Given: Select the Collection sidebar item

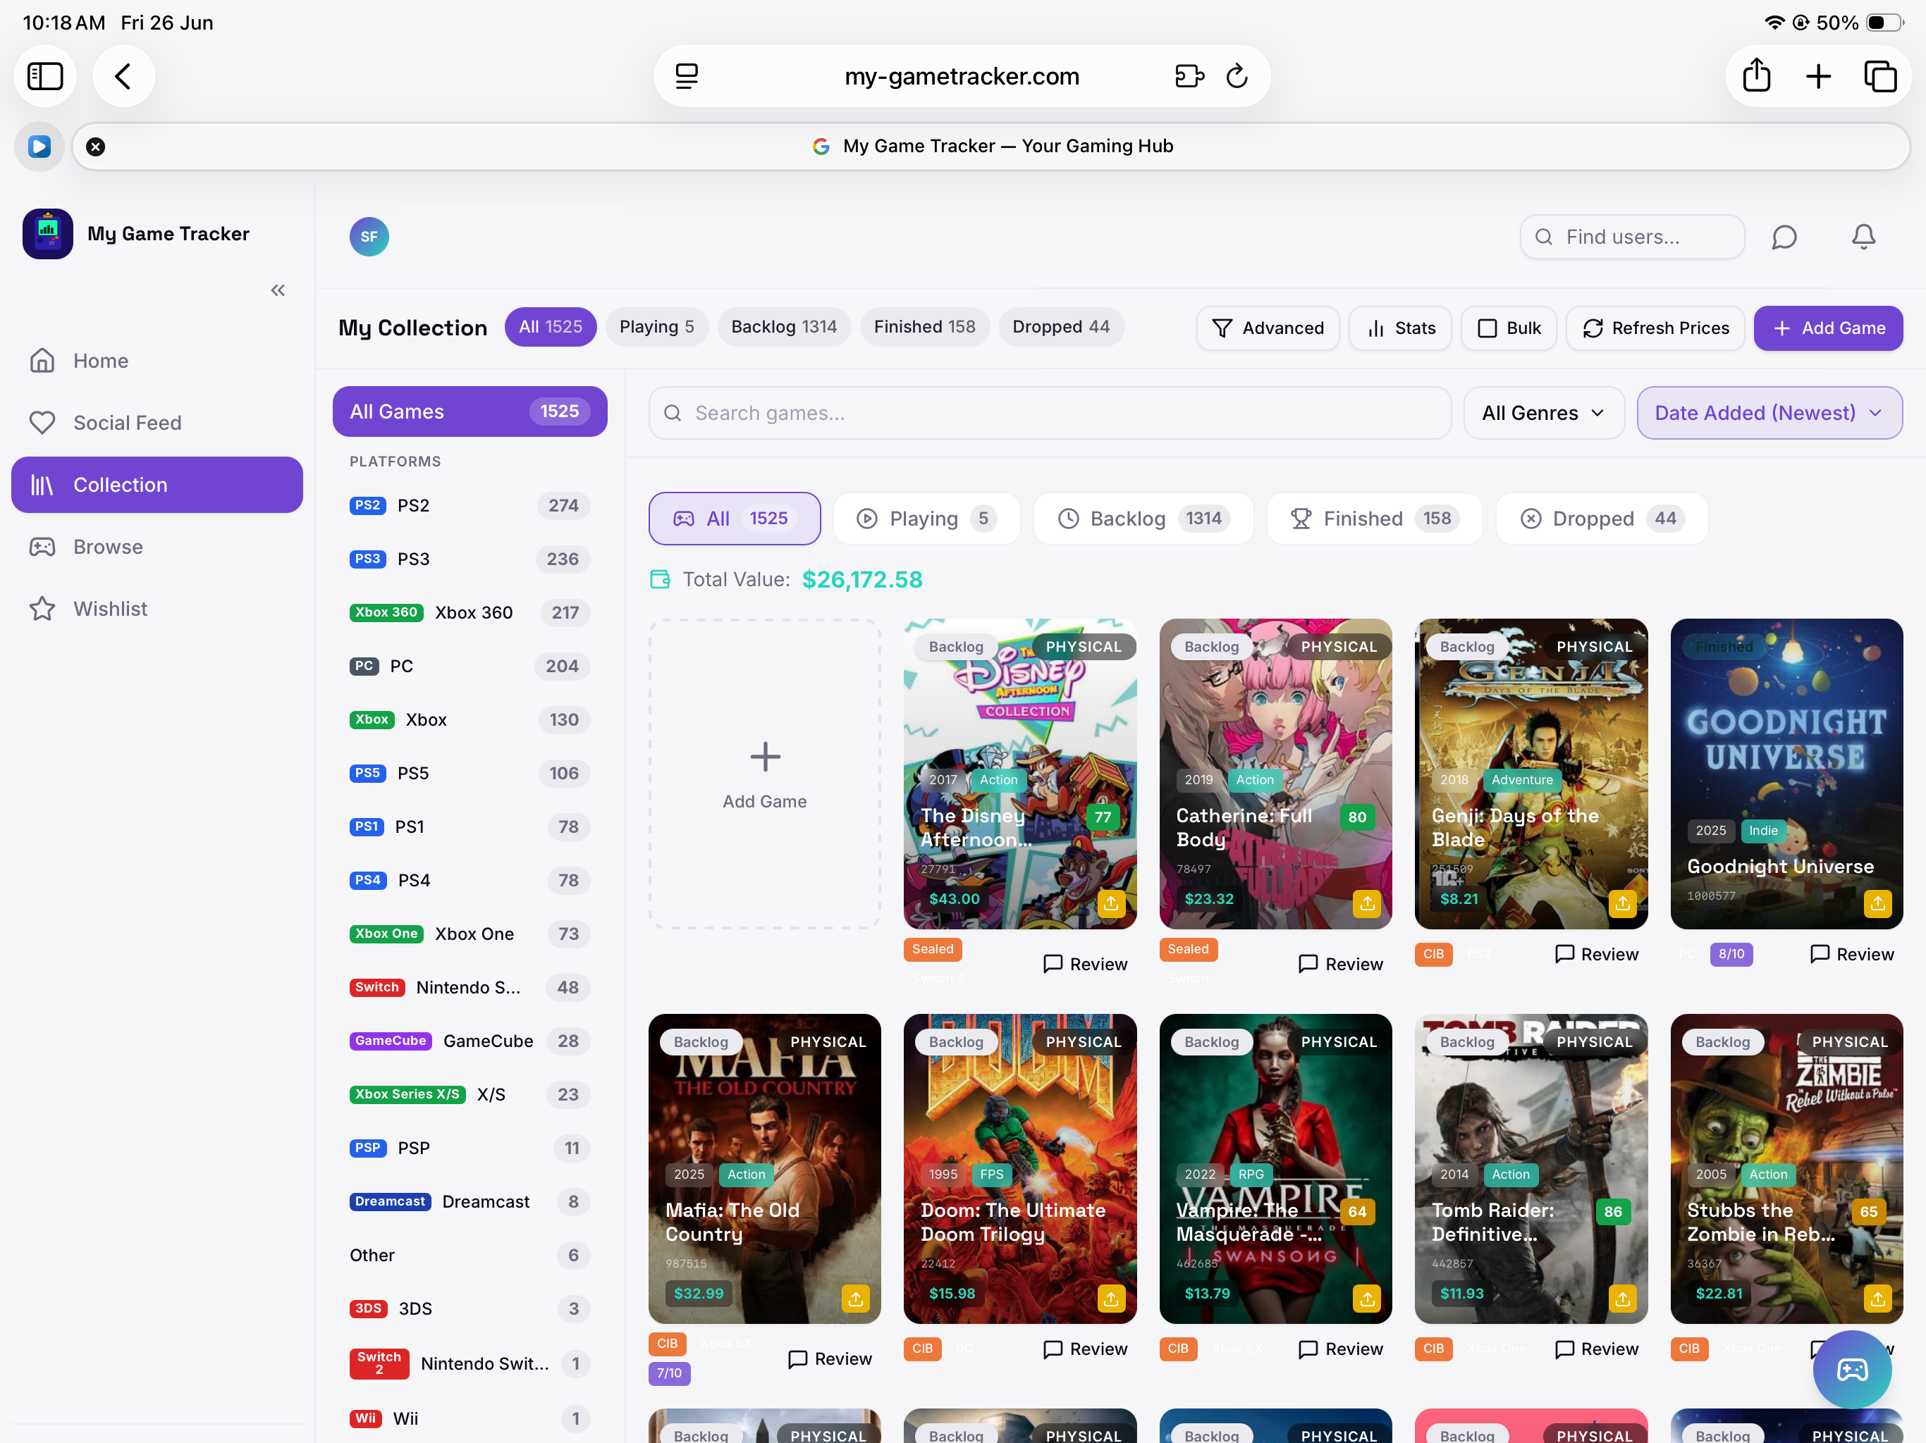Looking at the screenshot, I should (157, 485).
